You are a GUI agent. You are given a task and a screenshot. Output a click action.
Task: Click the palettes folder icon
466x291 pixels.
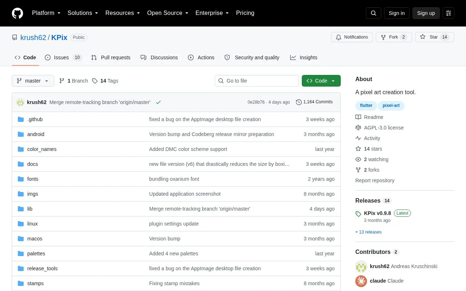(x=21, y=254)
